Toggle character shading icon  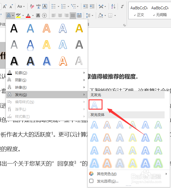point(38,15)
